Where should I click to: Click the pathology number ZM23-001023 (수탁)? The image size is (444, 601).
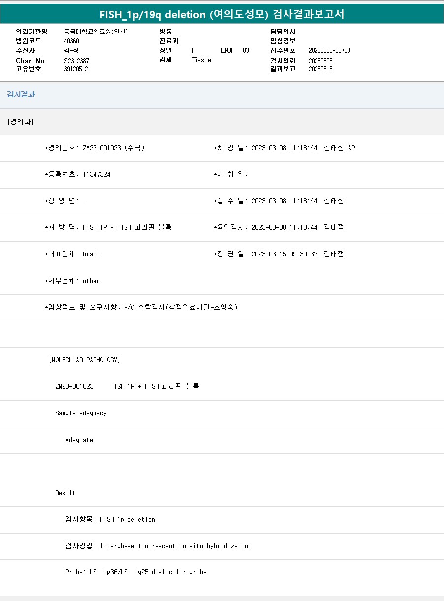[x=114, y=148]
